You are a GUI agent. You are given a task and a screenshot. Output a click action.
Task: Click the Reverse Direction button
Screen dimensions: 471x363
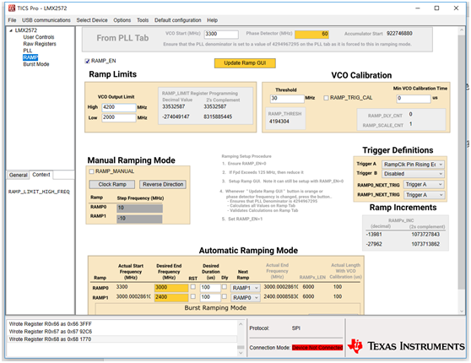pyautogui.click(x=163, y=185)
